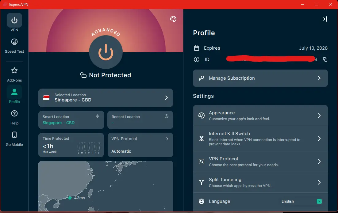
Task: Open the Language dropdown showing English
Action: click(x=302, y=201)
